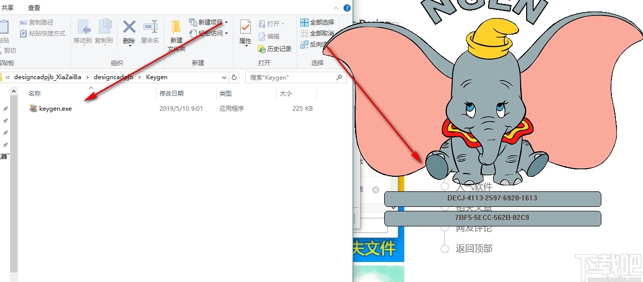Open the 共享 ribbon tab
The height and width of the screenshot is (282, 643).
(8, 8)
